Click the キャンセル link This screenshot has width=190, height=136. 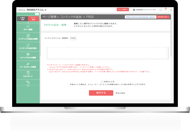pos(120,93)
